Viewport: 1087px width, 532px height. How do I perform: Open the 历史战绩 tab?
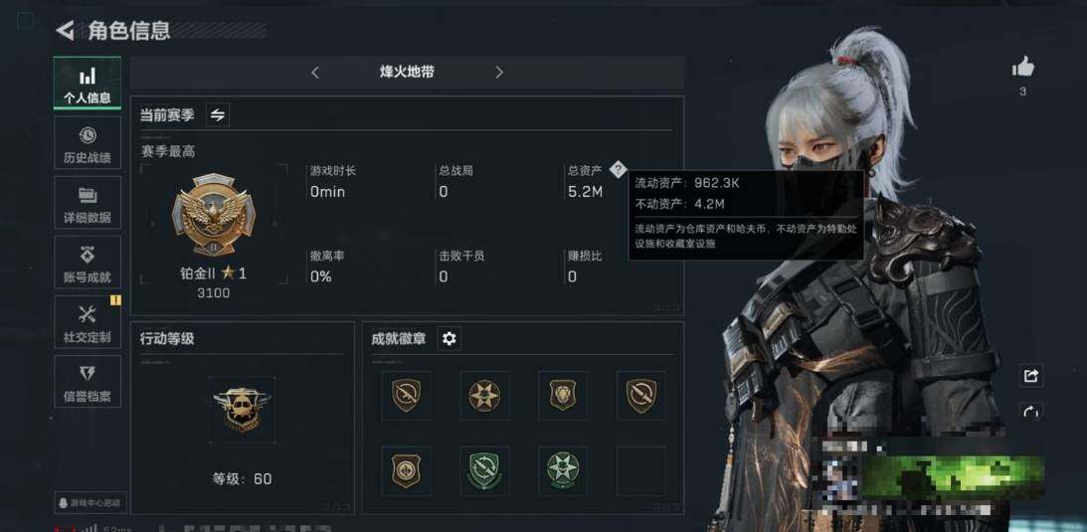click(x=88, y=143)
